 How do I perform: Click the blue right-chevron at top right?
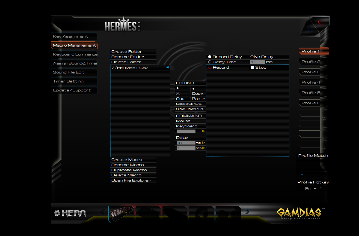point(310,29)
